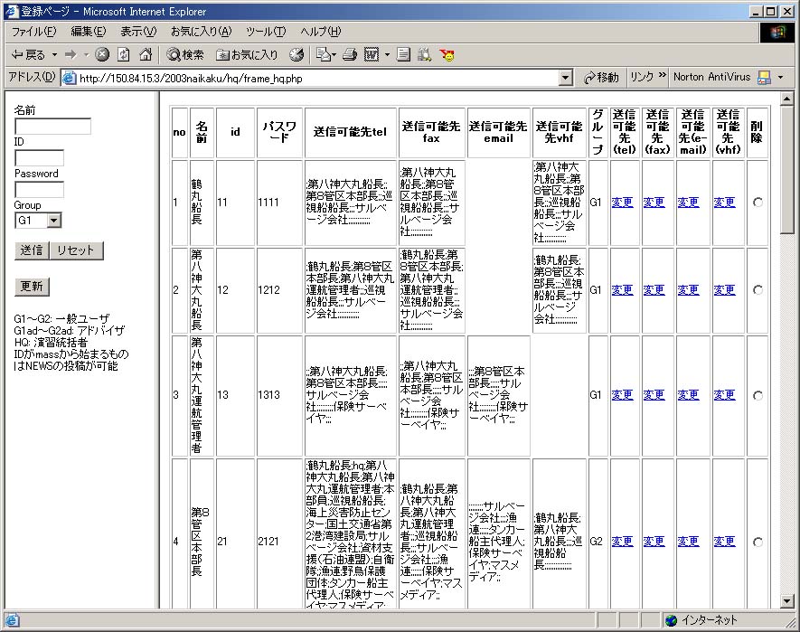Viewport: 800px width, 632px height.
Task: Click the page scrollbar down arrow
Action: (x=786, y=601)
